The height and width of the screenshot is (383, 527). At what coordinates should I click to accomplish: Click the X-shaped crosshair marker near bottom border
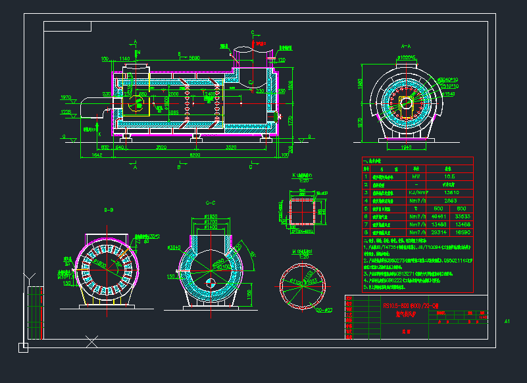click(x=92, y=341)
